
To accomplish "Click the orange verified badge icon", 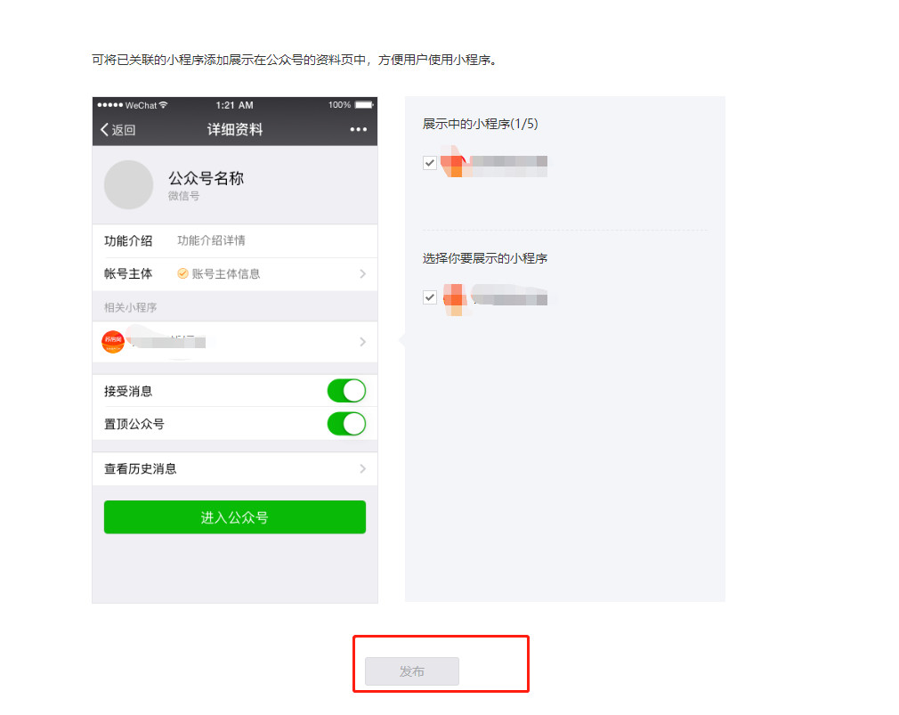I will coord(182,273).
